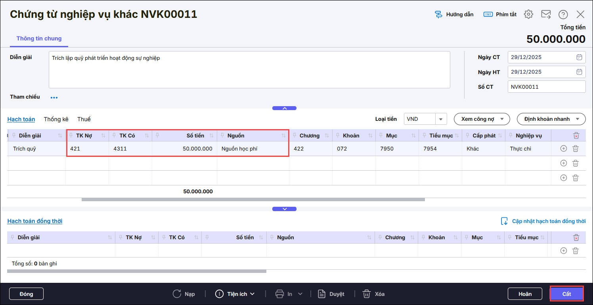This screenshot has height=305, width=593.
Task: Open the Tham chiếu three-dots reference picker
Action: point(54,97)
